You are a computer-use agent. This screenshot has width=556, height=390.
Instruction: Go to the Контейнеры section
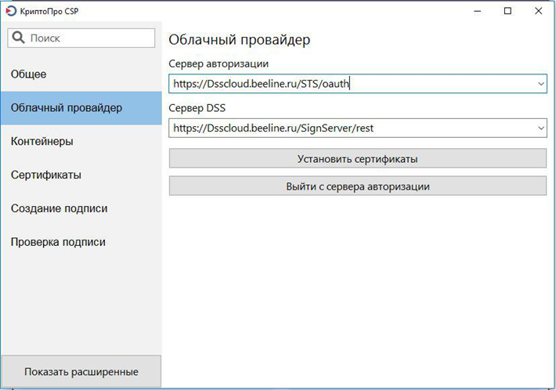[81, 141]
